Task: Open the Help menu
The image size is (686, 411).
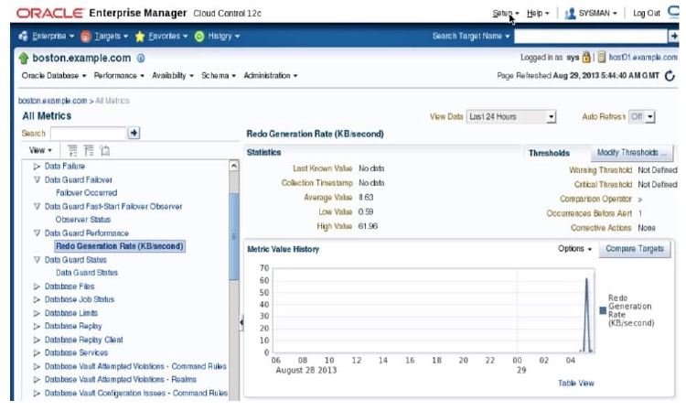Action: pos(538,13)
